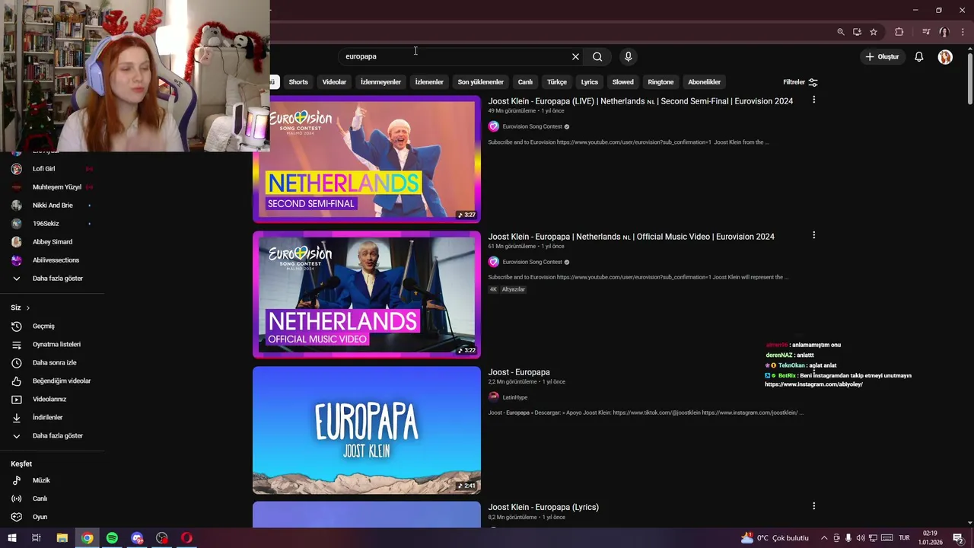The height and width of the screenshot is (548, 974).
Task: Open Spotify from the taskbar
Action: point(112,538)
